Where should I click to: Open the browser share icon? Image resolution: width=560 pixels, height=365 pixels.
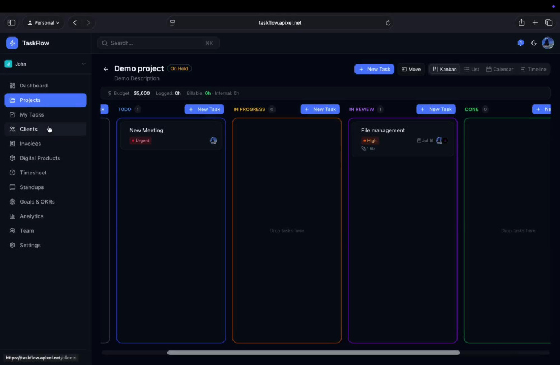click(521, 22)
